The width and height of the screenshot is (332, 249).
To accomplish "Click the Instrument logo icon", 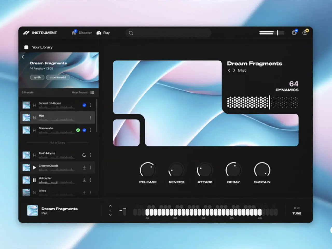I will tap(27, 33).
